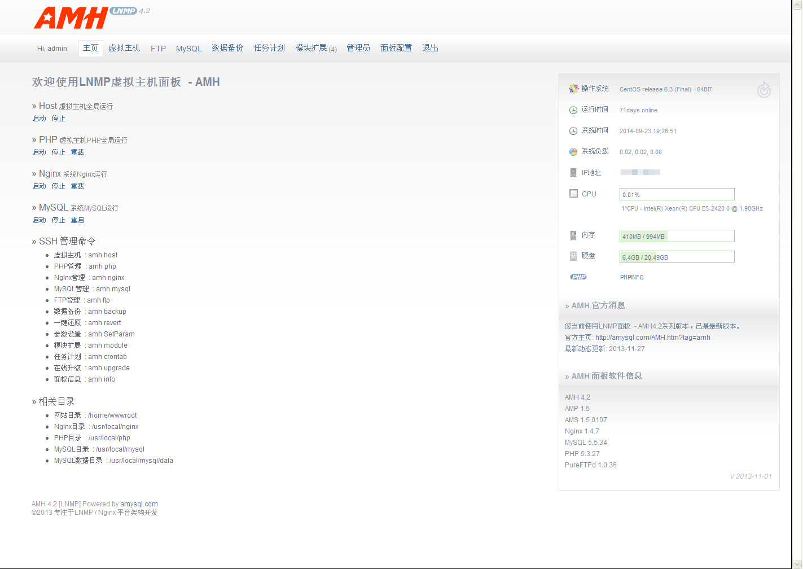Screen dimensions: 803x569
Task: Open the 虚拟主机 menu tab
Action: pos(124,48)
